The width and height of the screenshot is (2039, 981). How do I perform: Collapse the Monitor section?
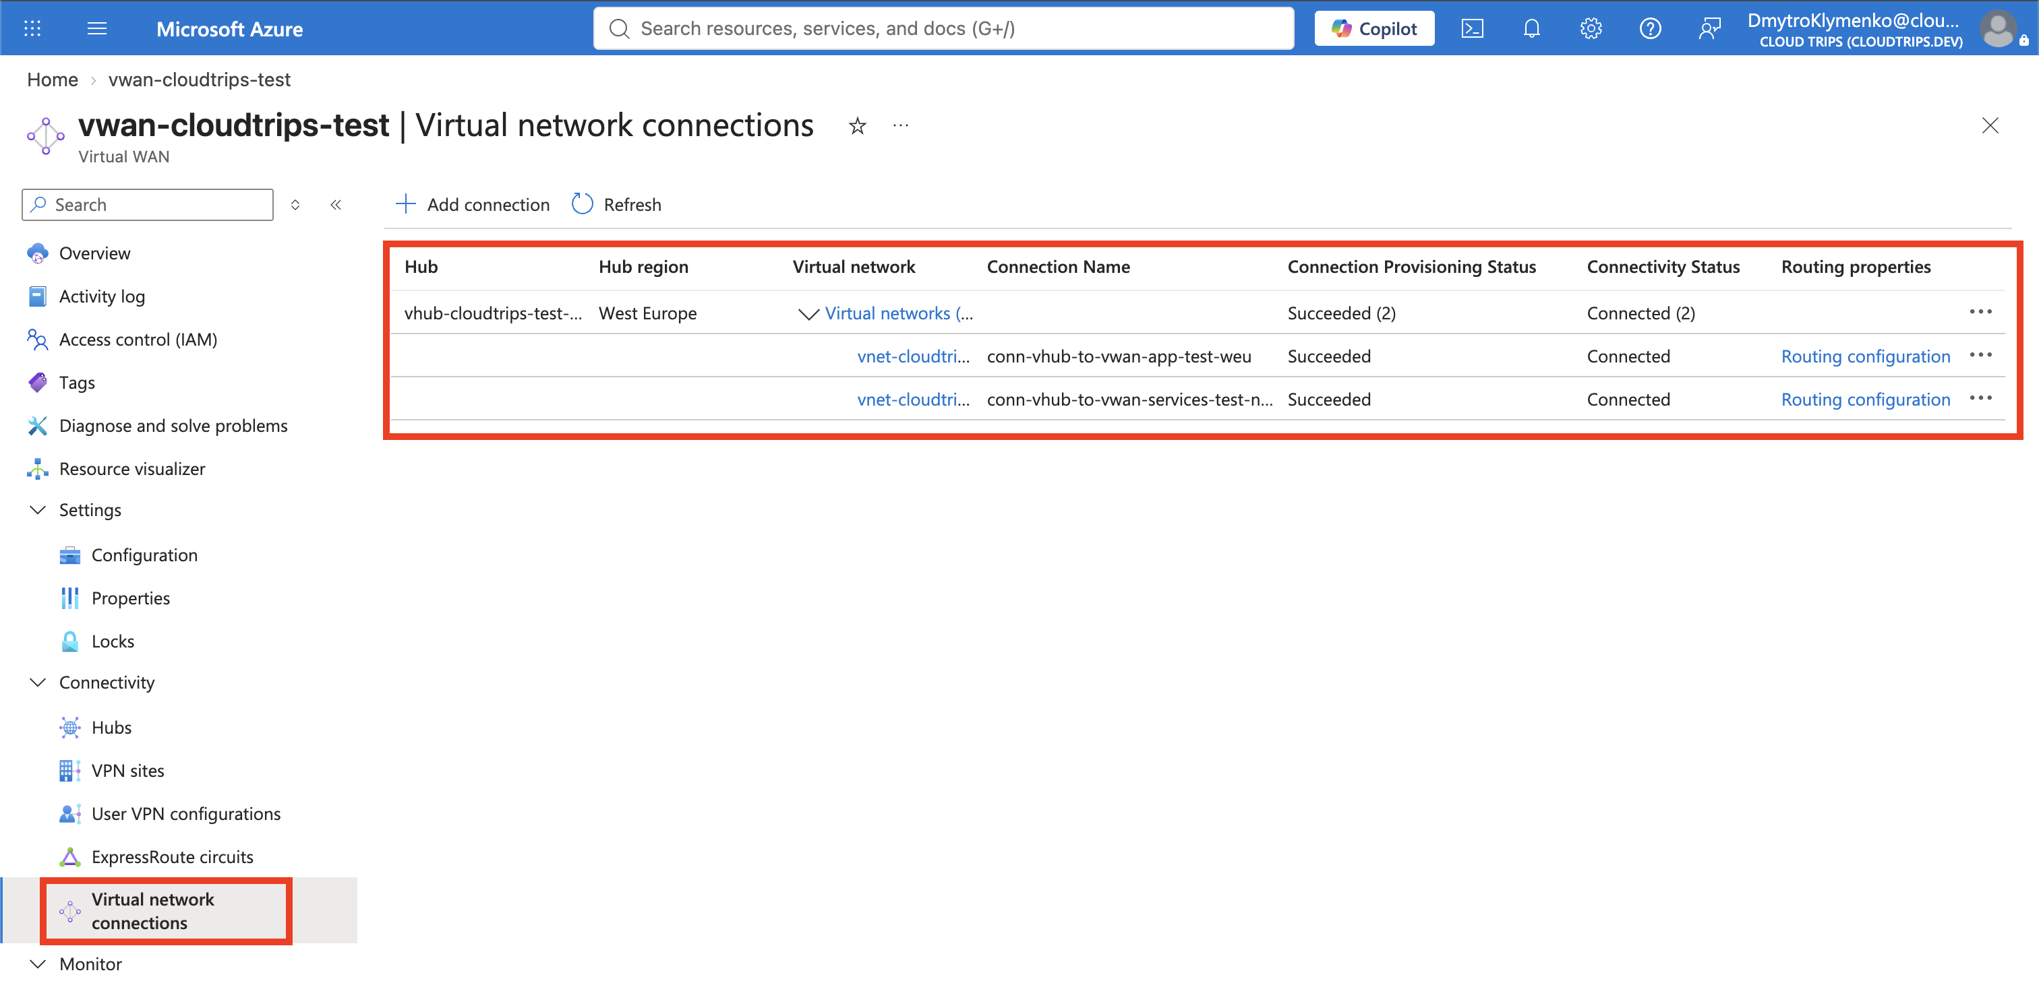(37, 964)
